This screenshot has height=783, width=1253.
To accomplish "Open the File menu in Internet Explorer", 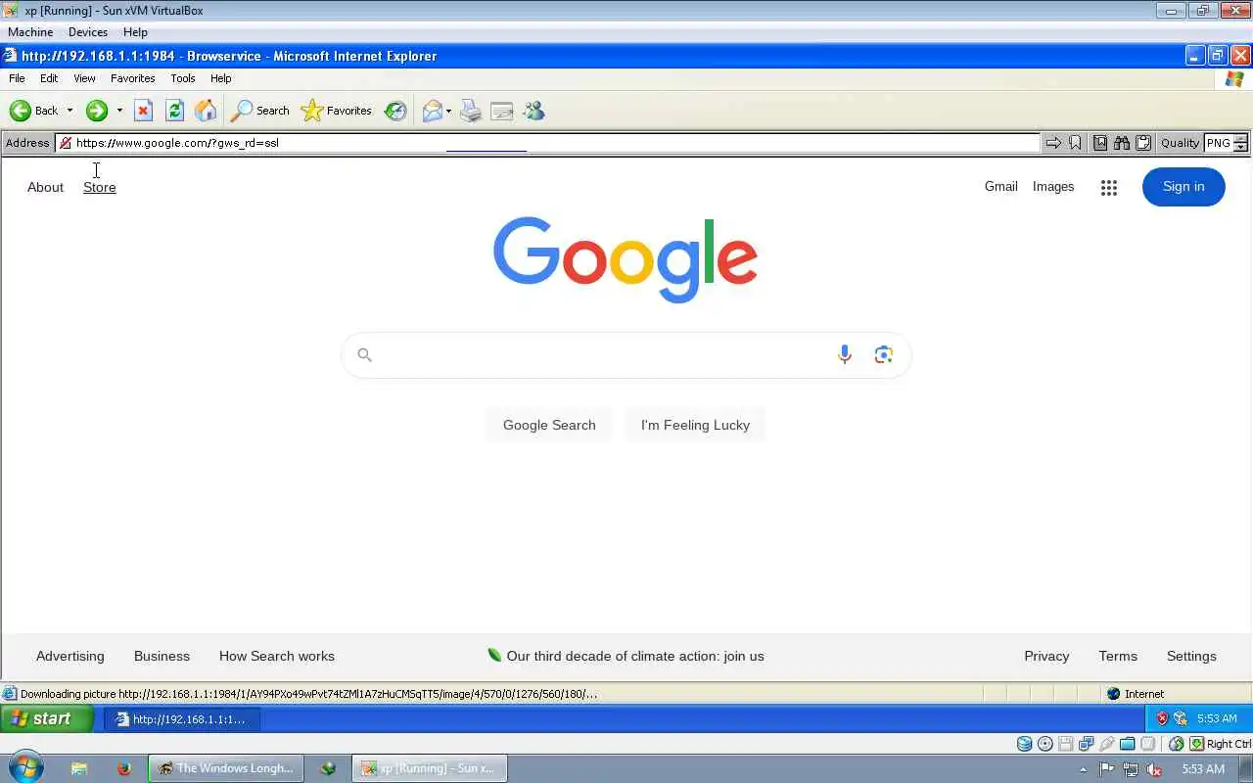I will coord(17,78).
